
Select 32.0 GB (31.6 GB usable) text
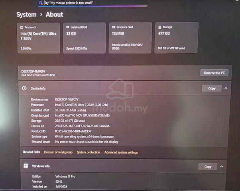pyautogui.click(x=71, y=110)
